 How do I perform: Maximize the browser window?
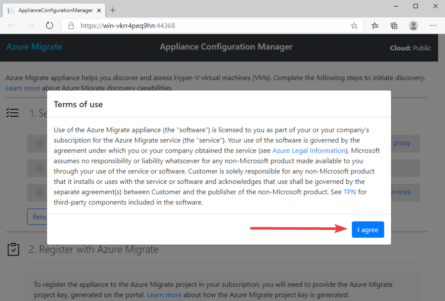click(415, 6)
